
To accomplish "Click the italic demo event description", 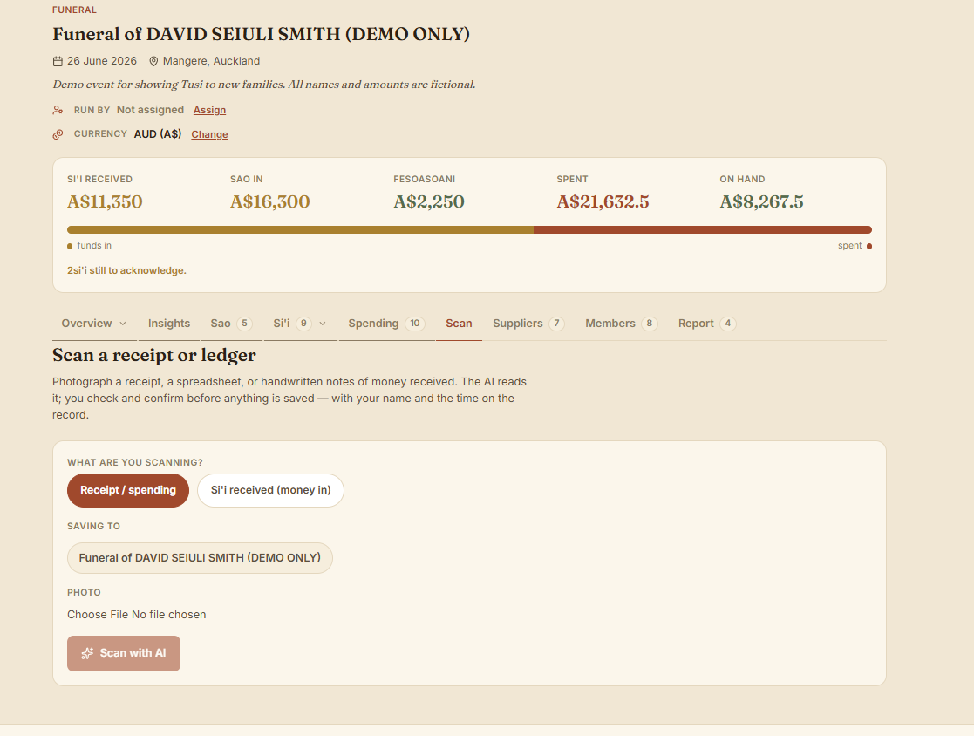I will click(264, 85).
